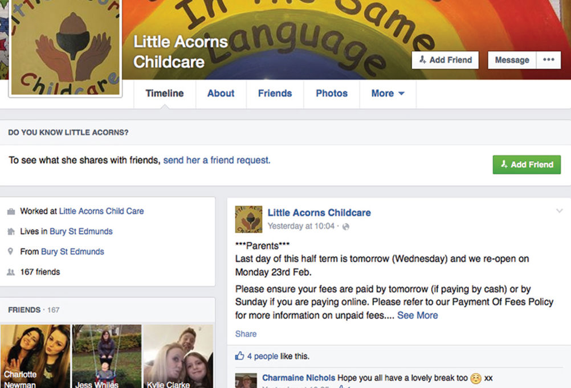Open the FRIENDS section header

(x=24, y=310)
